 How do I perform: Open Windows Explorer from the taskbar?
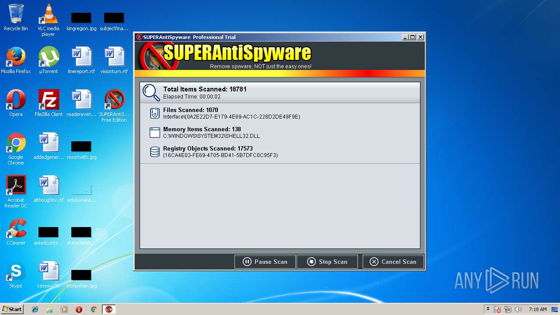49,309
